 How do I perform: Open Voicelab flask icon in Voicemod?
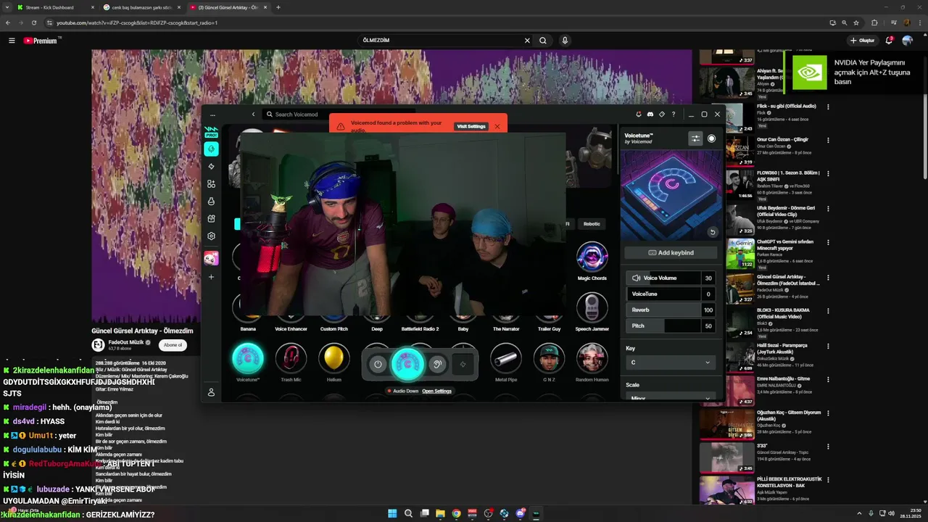tap(211, 202)
